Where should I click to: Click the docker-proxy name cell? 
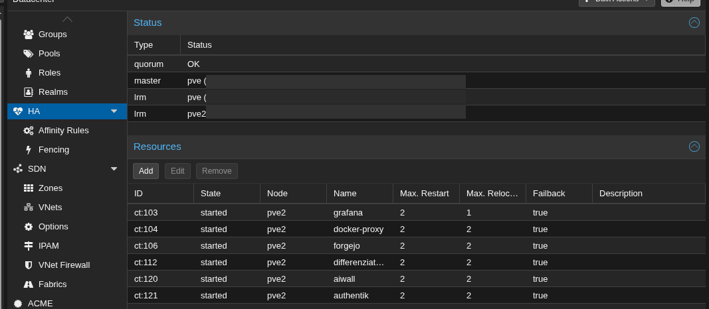click(x=360, y=229)
